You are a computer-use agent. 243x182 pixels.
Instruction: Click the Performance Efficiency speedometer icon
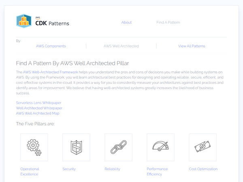160,147
